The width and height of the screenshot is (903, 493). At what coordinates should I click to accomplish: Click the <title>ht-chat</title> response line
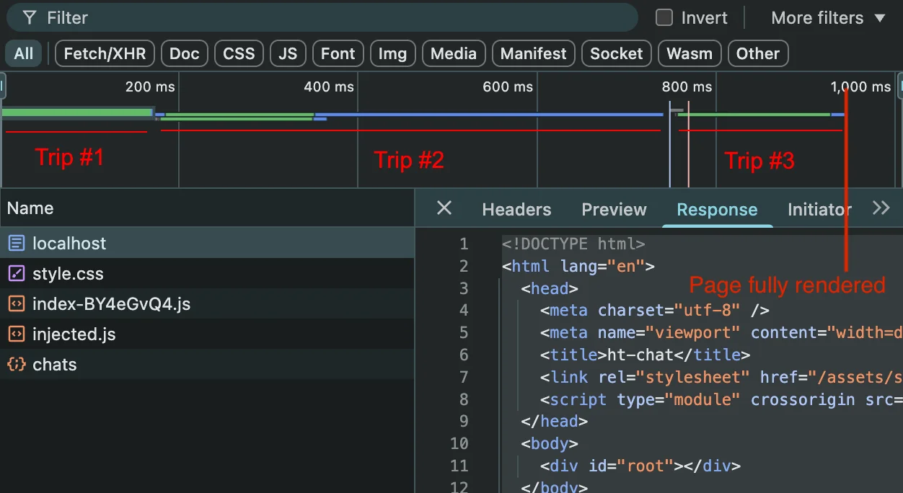pyautogui.click(x=646, y=355)
